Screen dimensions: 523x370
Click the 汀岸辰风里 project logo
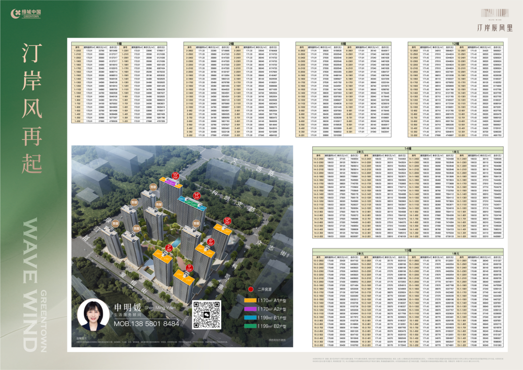coord(494,20)
